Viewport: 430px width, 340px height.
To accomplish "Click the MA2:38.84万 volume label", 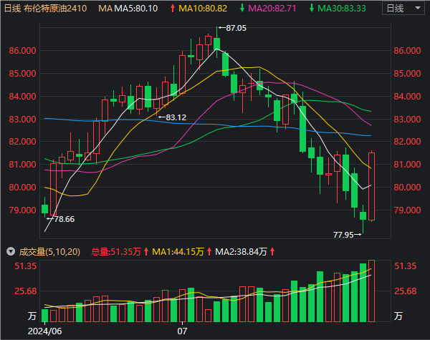I will click(x=241, y=251).
